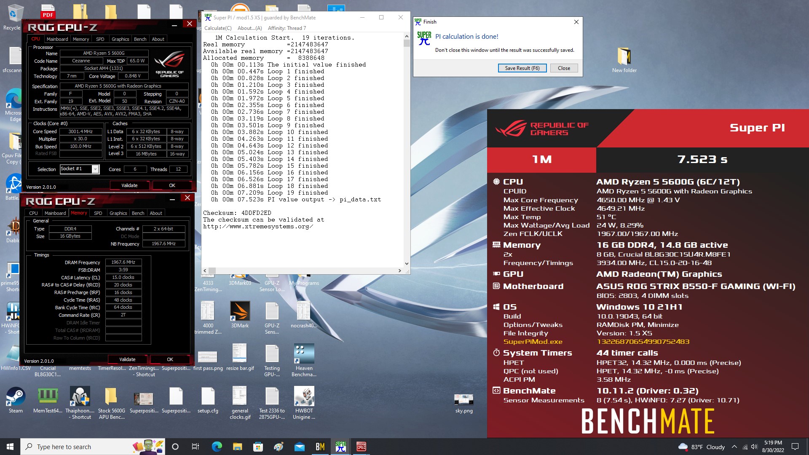Open File Explorer from taskbar
Viewport: 809px width, 455px height.
pos(237,447)
